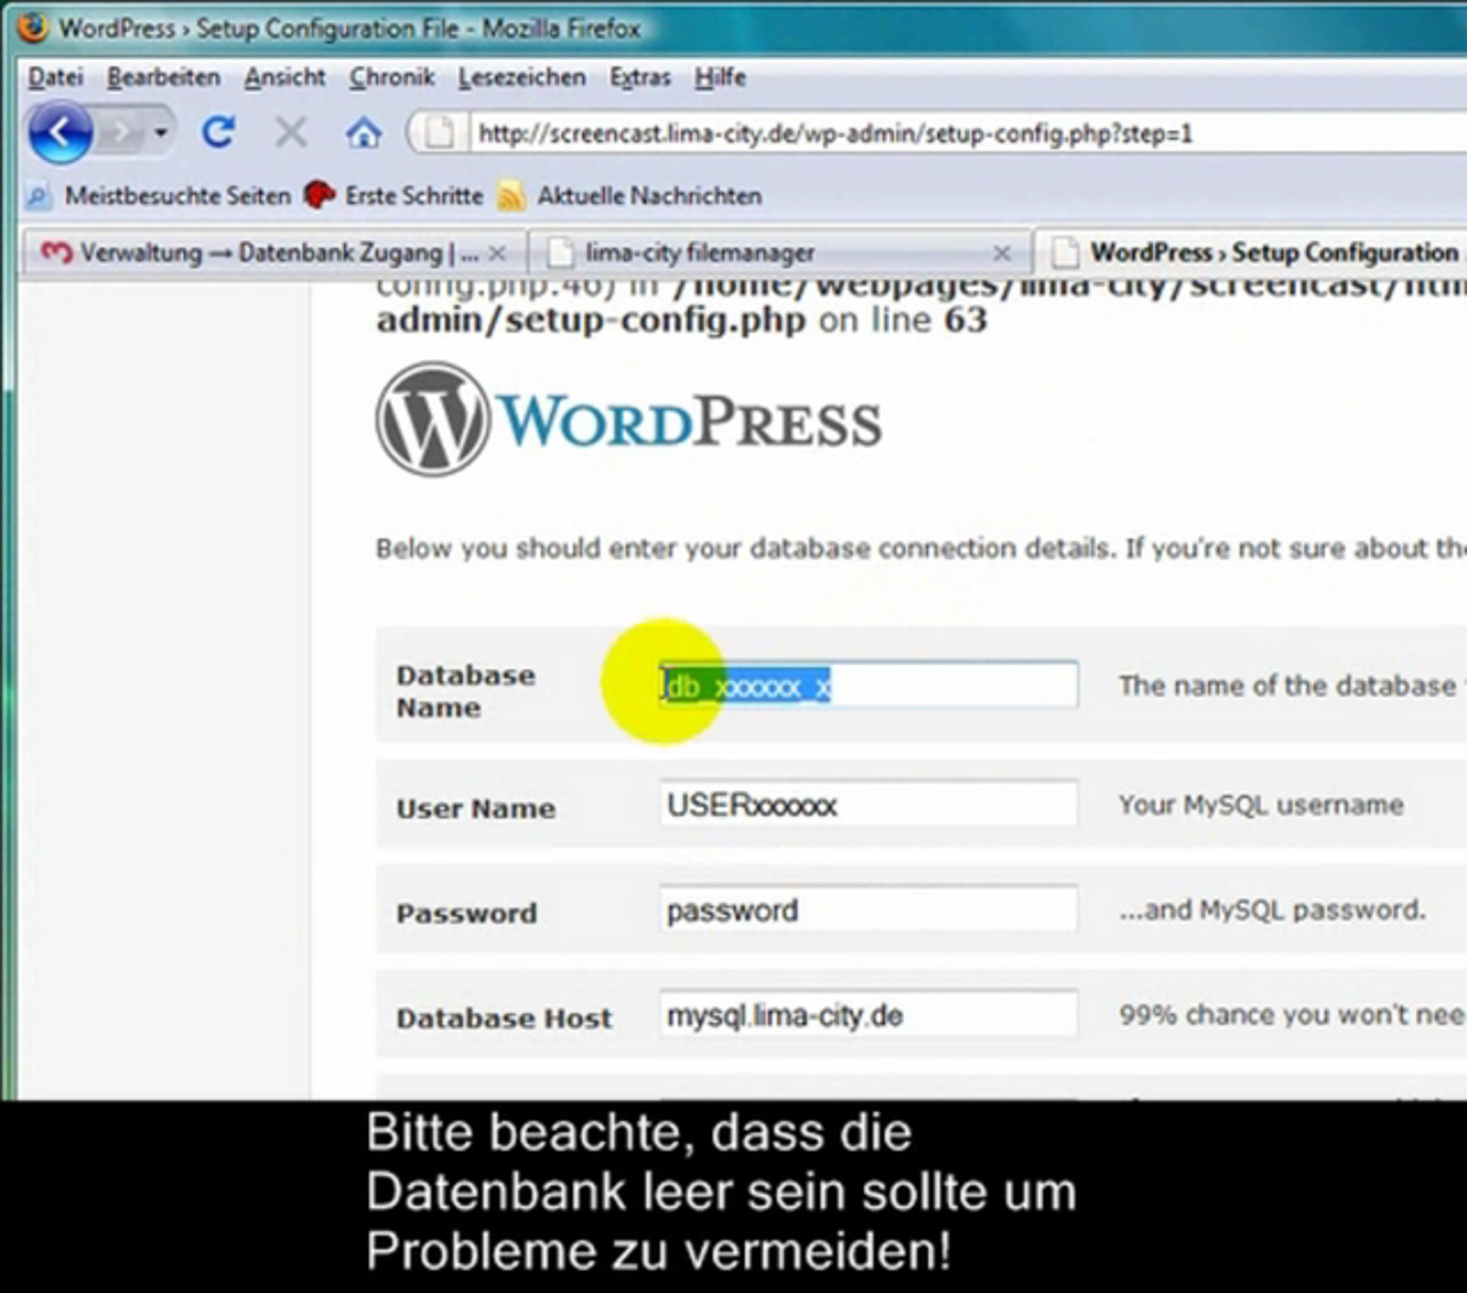Click the 'Database Host' field label
Screen dimensions: 1467x1293
pos(504,1018)
